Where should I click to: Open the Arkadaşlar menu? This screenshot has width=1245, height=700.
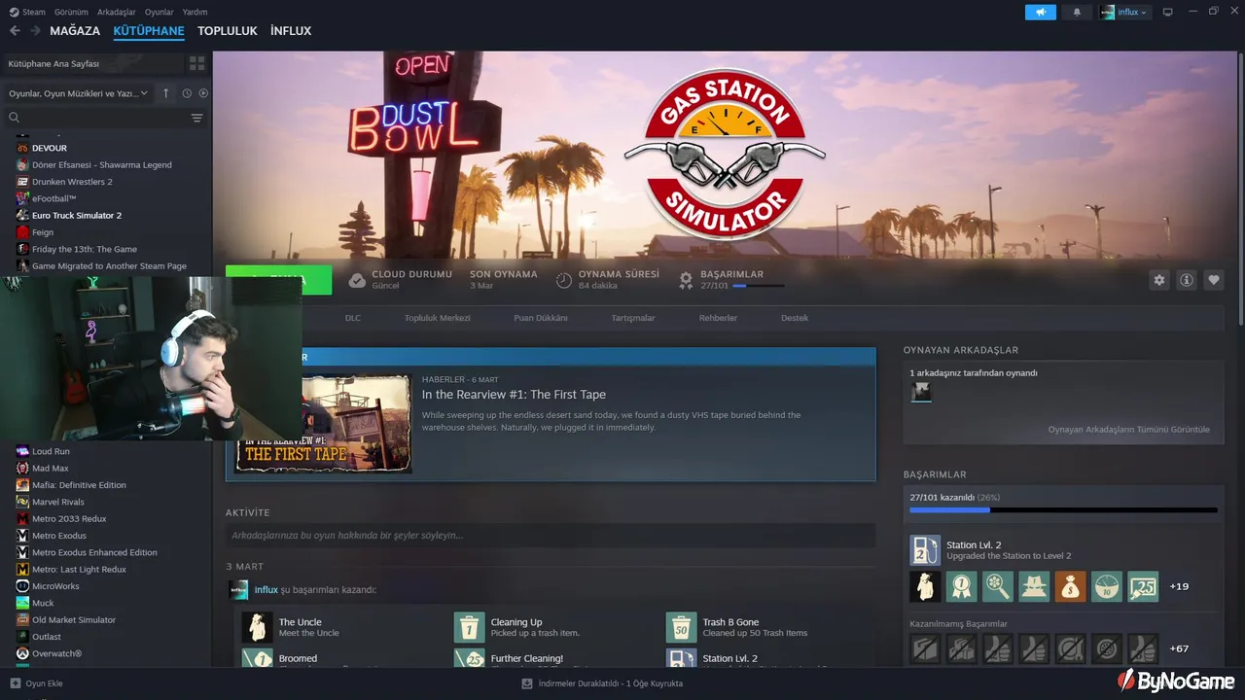coord(117,12)
